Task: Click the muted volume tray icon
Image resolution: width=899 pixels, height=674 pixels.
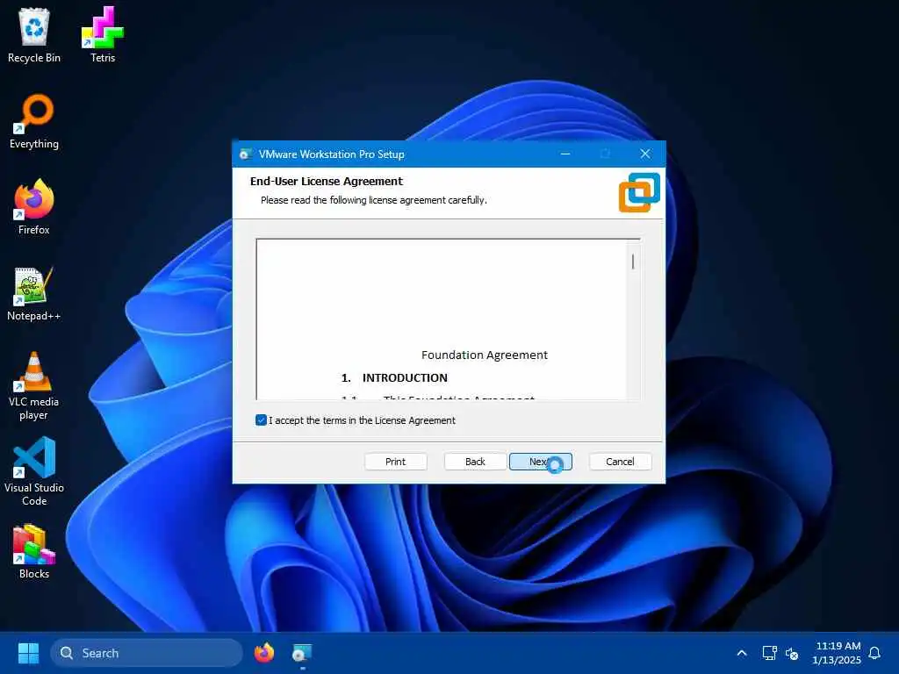Action: click(792, 653)
